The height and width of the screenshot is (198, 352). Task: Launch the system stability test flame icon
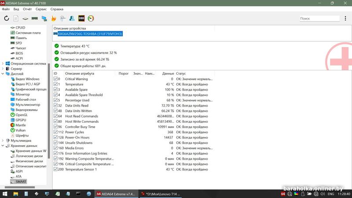click(54, 18)
